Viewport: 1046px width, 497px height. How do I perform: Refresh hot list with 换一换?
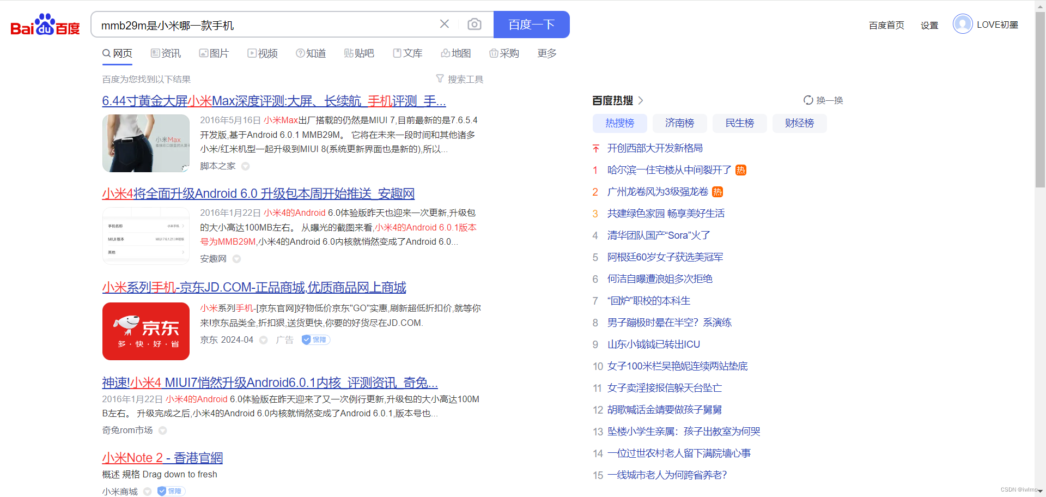pos(823,100)
